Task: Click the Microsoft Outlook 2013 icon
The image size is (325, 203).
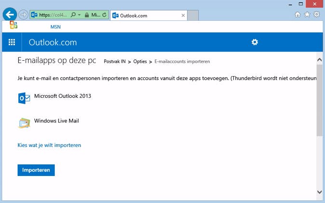Action: pos(24,98)
